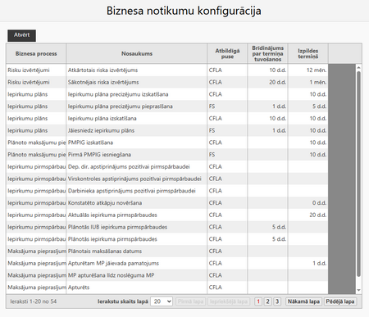The height and width of the screenshot is (317, 369).
Task: Go to page 2
Action: coord(267,301)
